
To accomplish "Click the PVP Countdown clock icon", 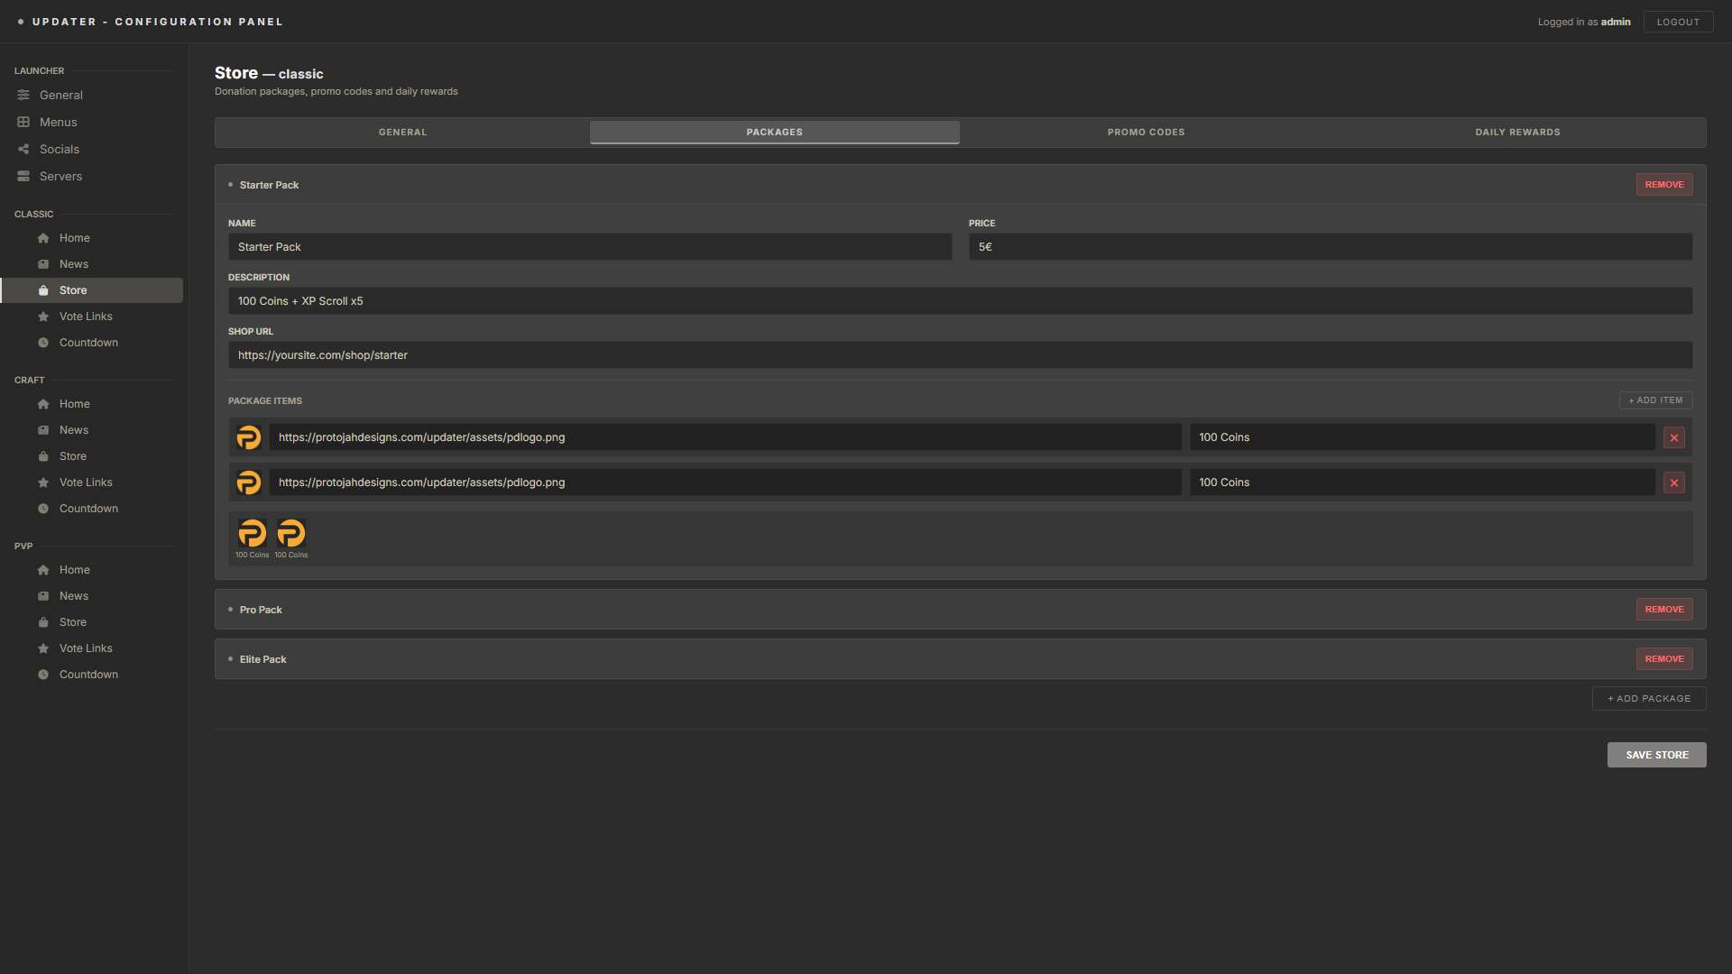I will [x=43, y=675].
